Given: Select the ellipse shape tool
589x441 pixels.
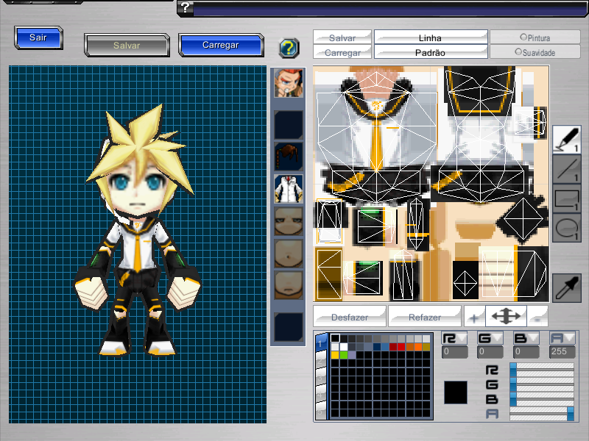Looking at the screenshot, I should 567,228.
